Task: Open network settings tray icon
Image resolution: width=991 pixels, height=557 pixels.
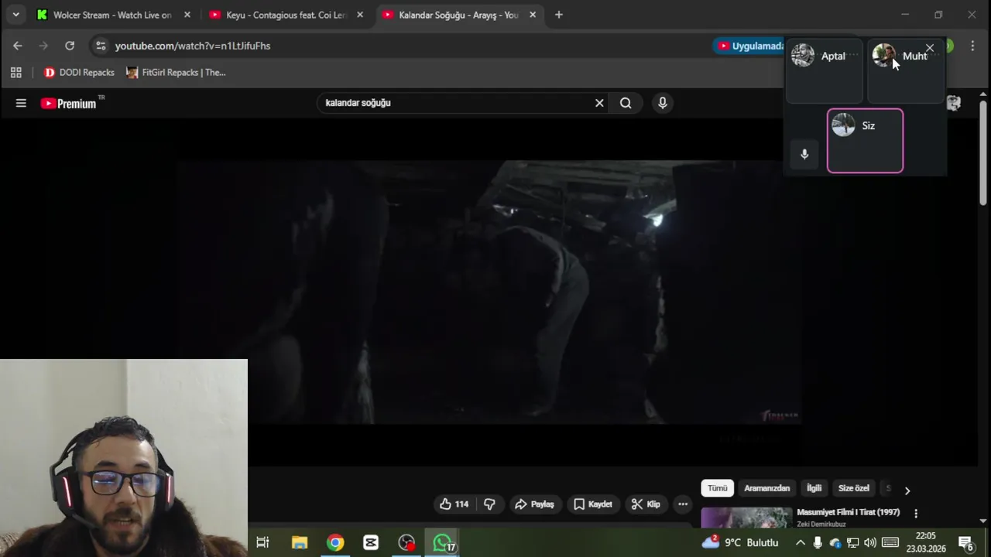Action: click(x=852, y=542)
